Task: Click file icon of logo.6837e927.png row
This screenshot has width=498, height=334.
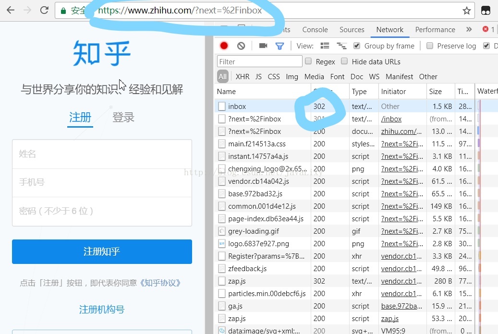Action: tap(222, 243)
